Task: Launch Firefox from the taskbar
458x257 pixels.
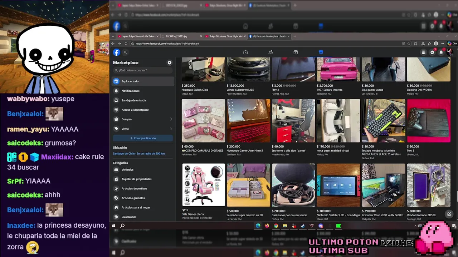Action: tap(267, 226)
